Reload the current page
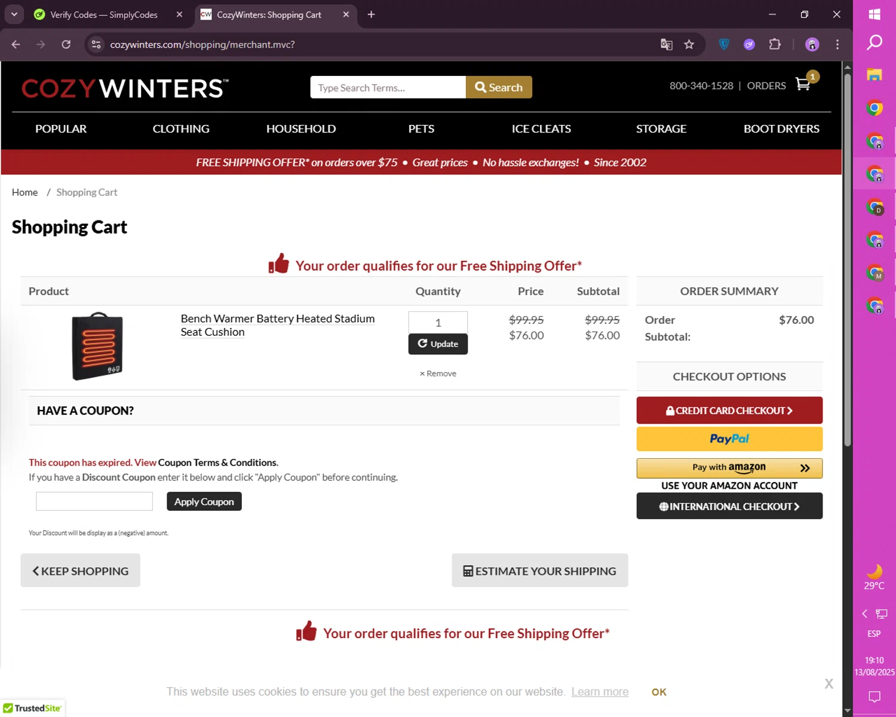The height and width of the screenshot is (717, 896). pos(66,44)
